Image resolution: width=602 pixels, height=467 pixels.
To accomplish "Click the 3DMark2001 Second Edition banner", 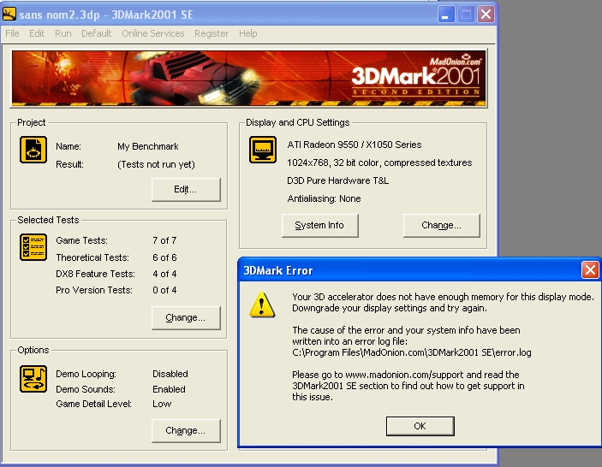I will tap(249, 78).
